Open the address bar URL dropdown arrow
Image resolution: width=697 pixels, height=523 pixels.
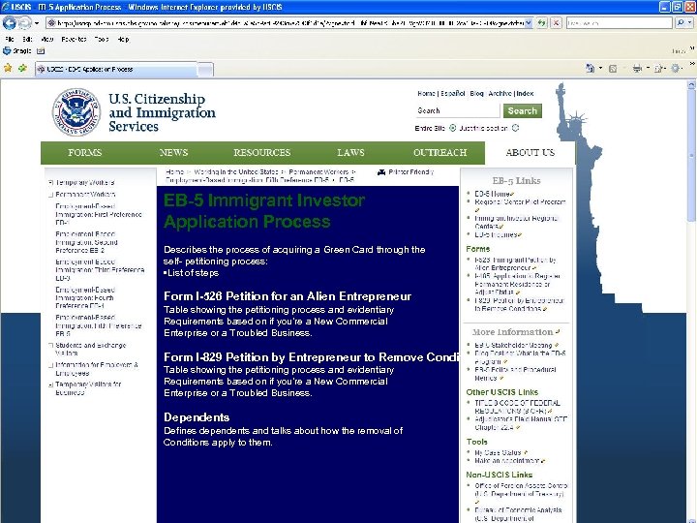click(x=529, y=22)
